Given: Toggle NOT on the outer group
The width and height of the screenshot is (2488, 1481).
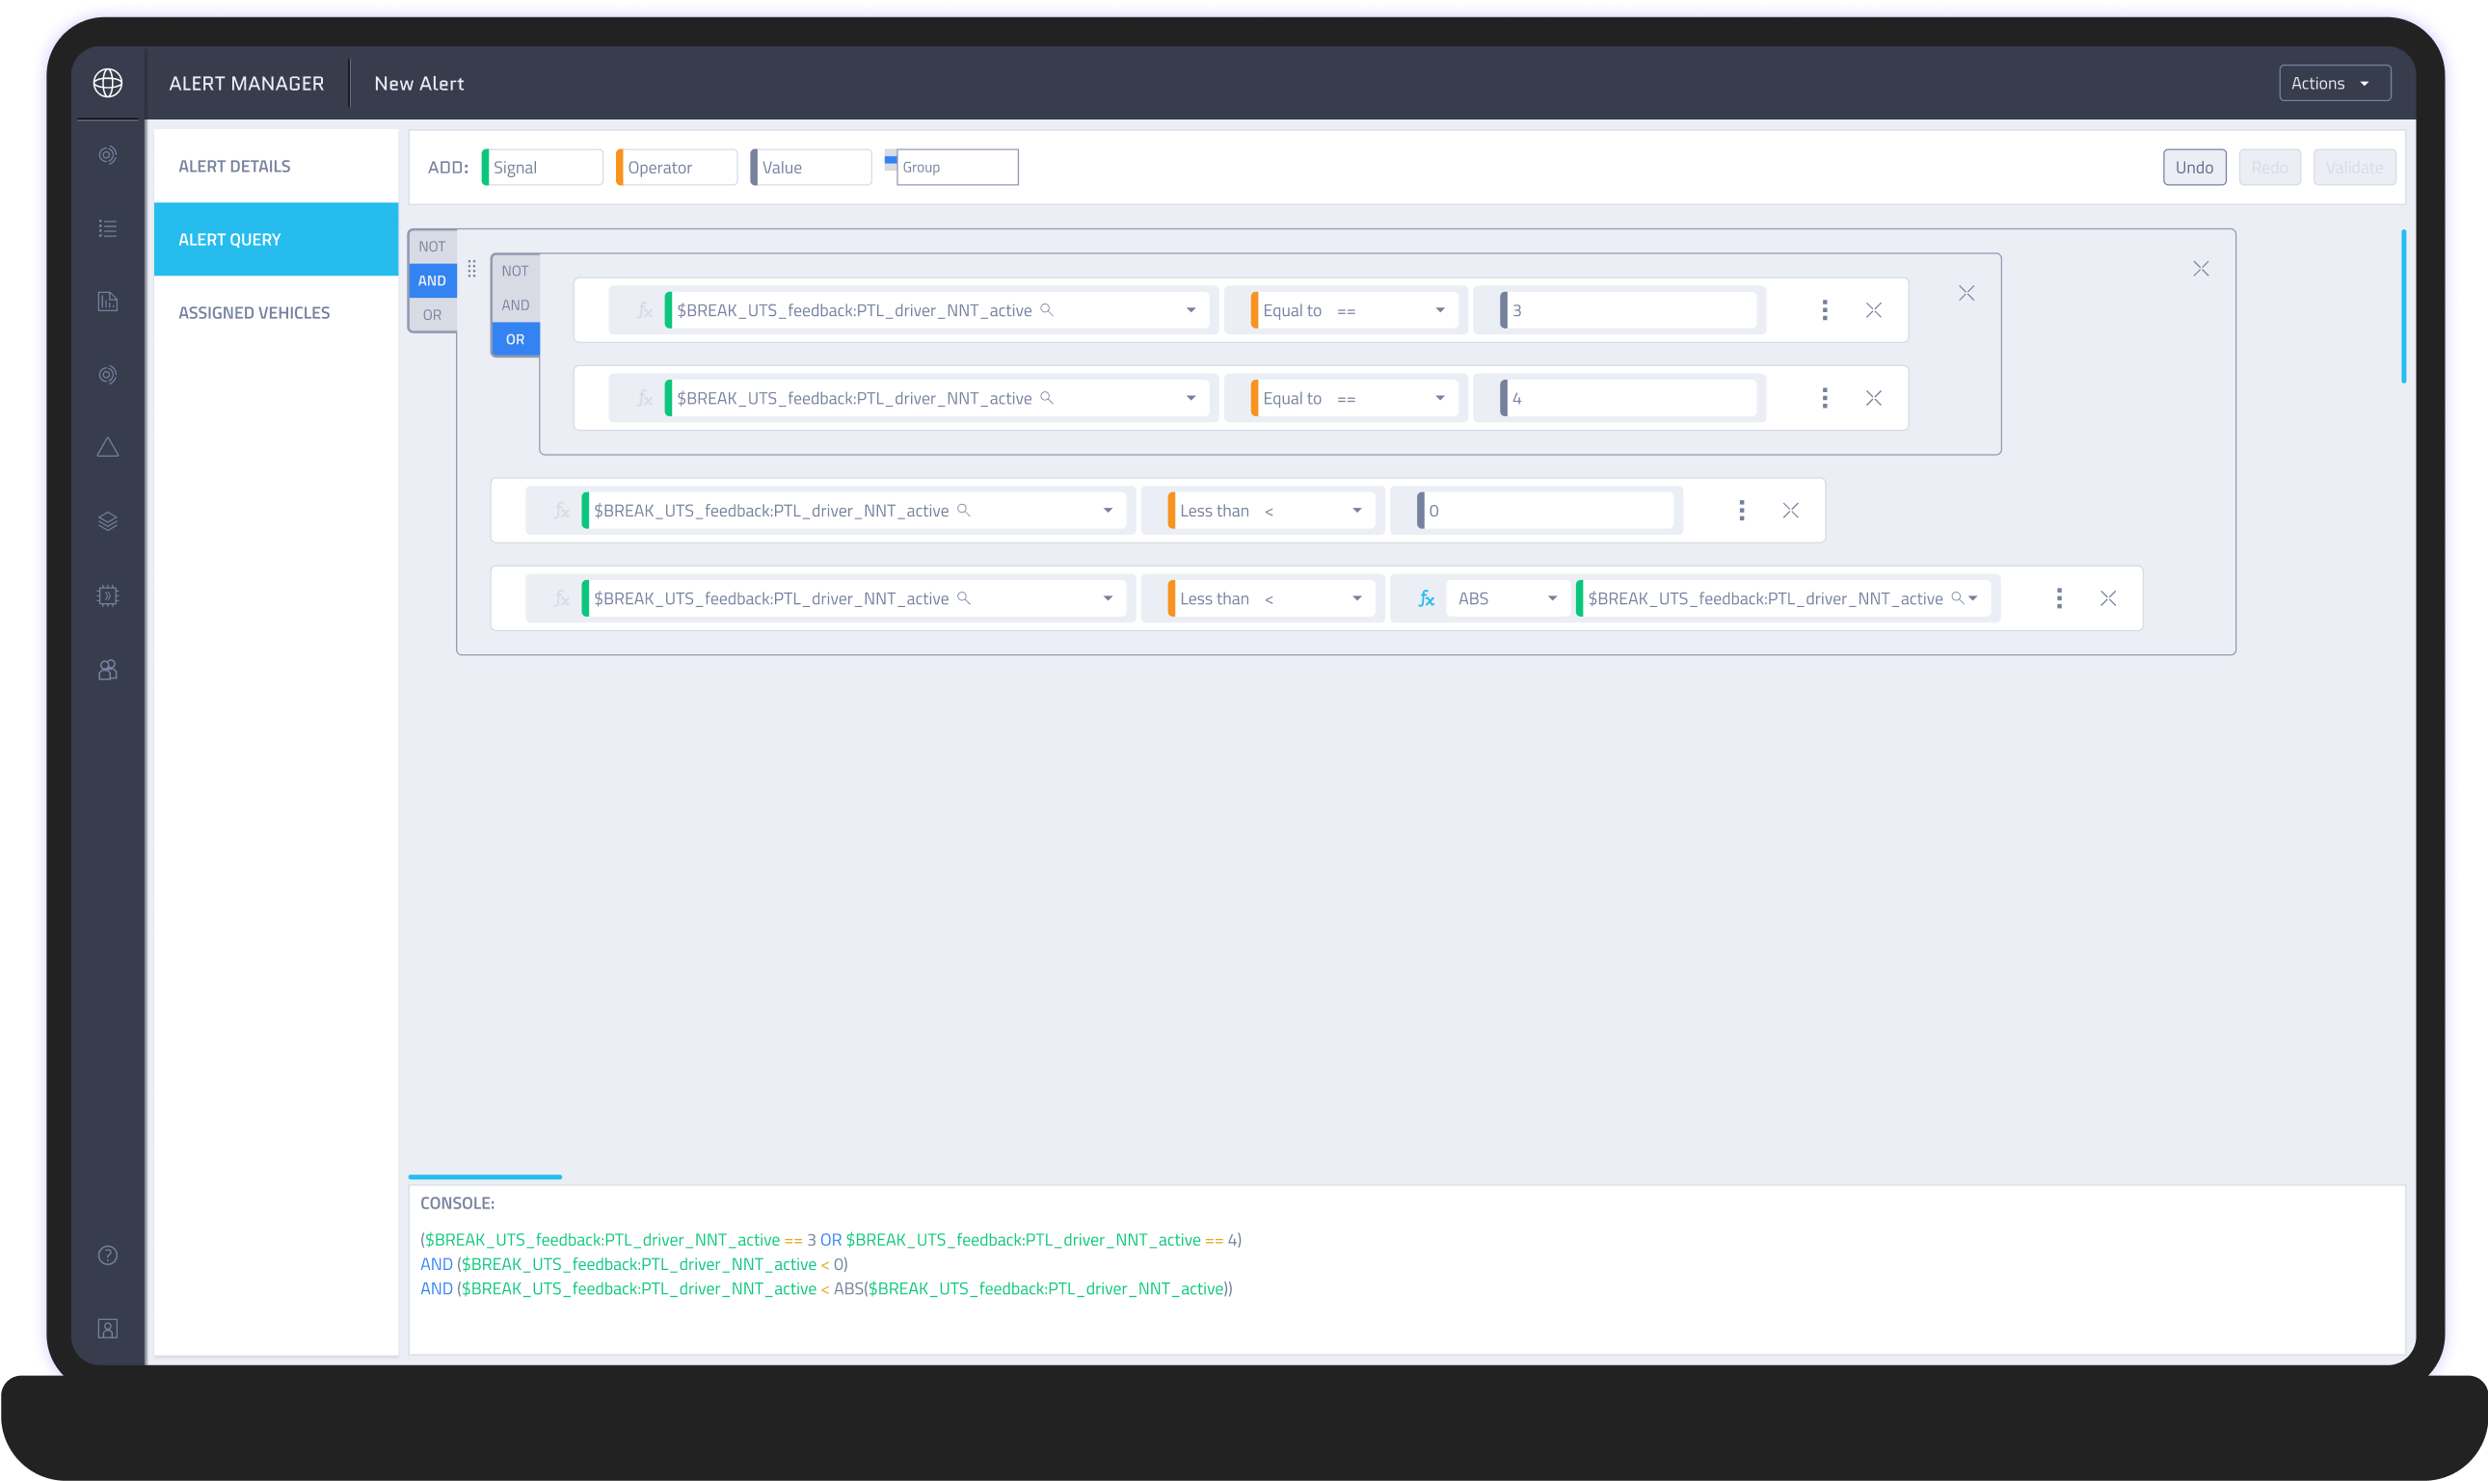Looking at the screenshot, I should click(x=431, y=247).
